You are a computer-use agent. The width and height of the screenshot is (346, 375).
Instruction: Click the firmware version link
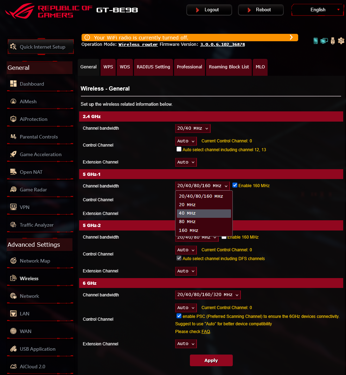tap(222, 44)
